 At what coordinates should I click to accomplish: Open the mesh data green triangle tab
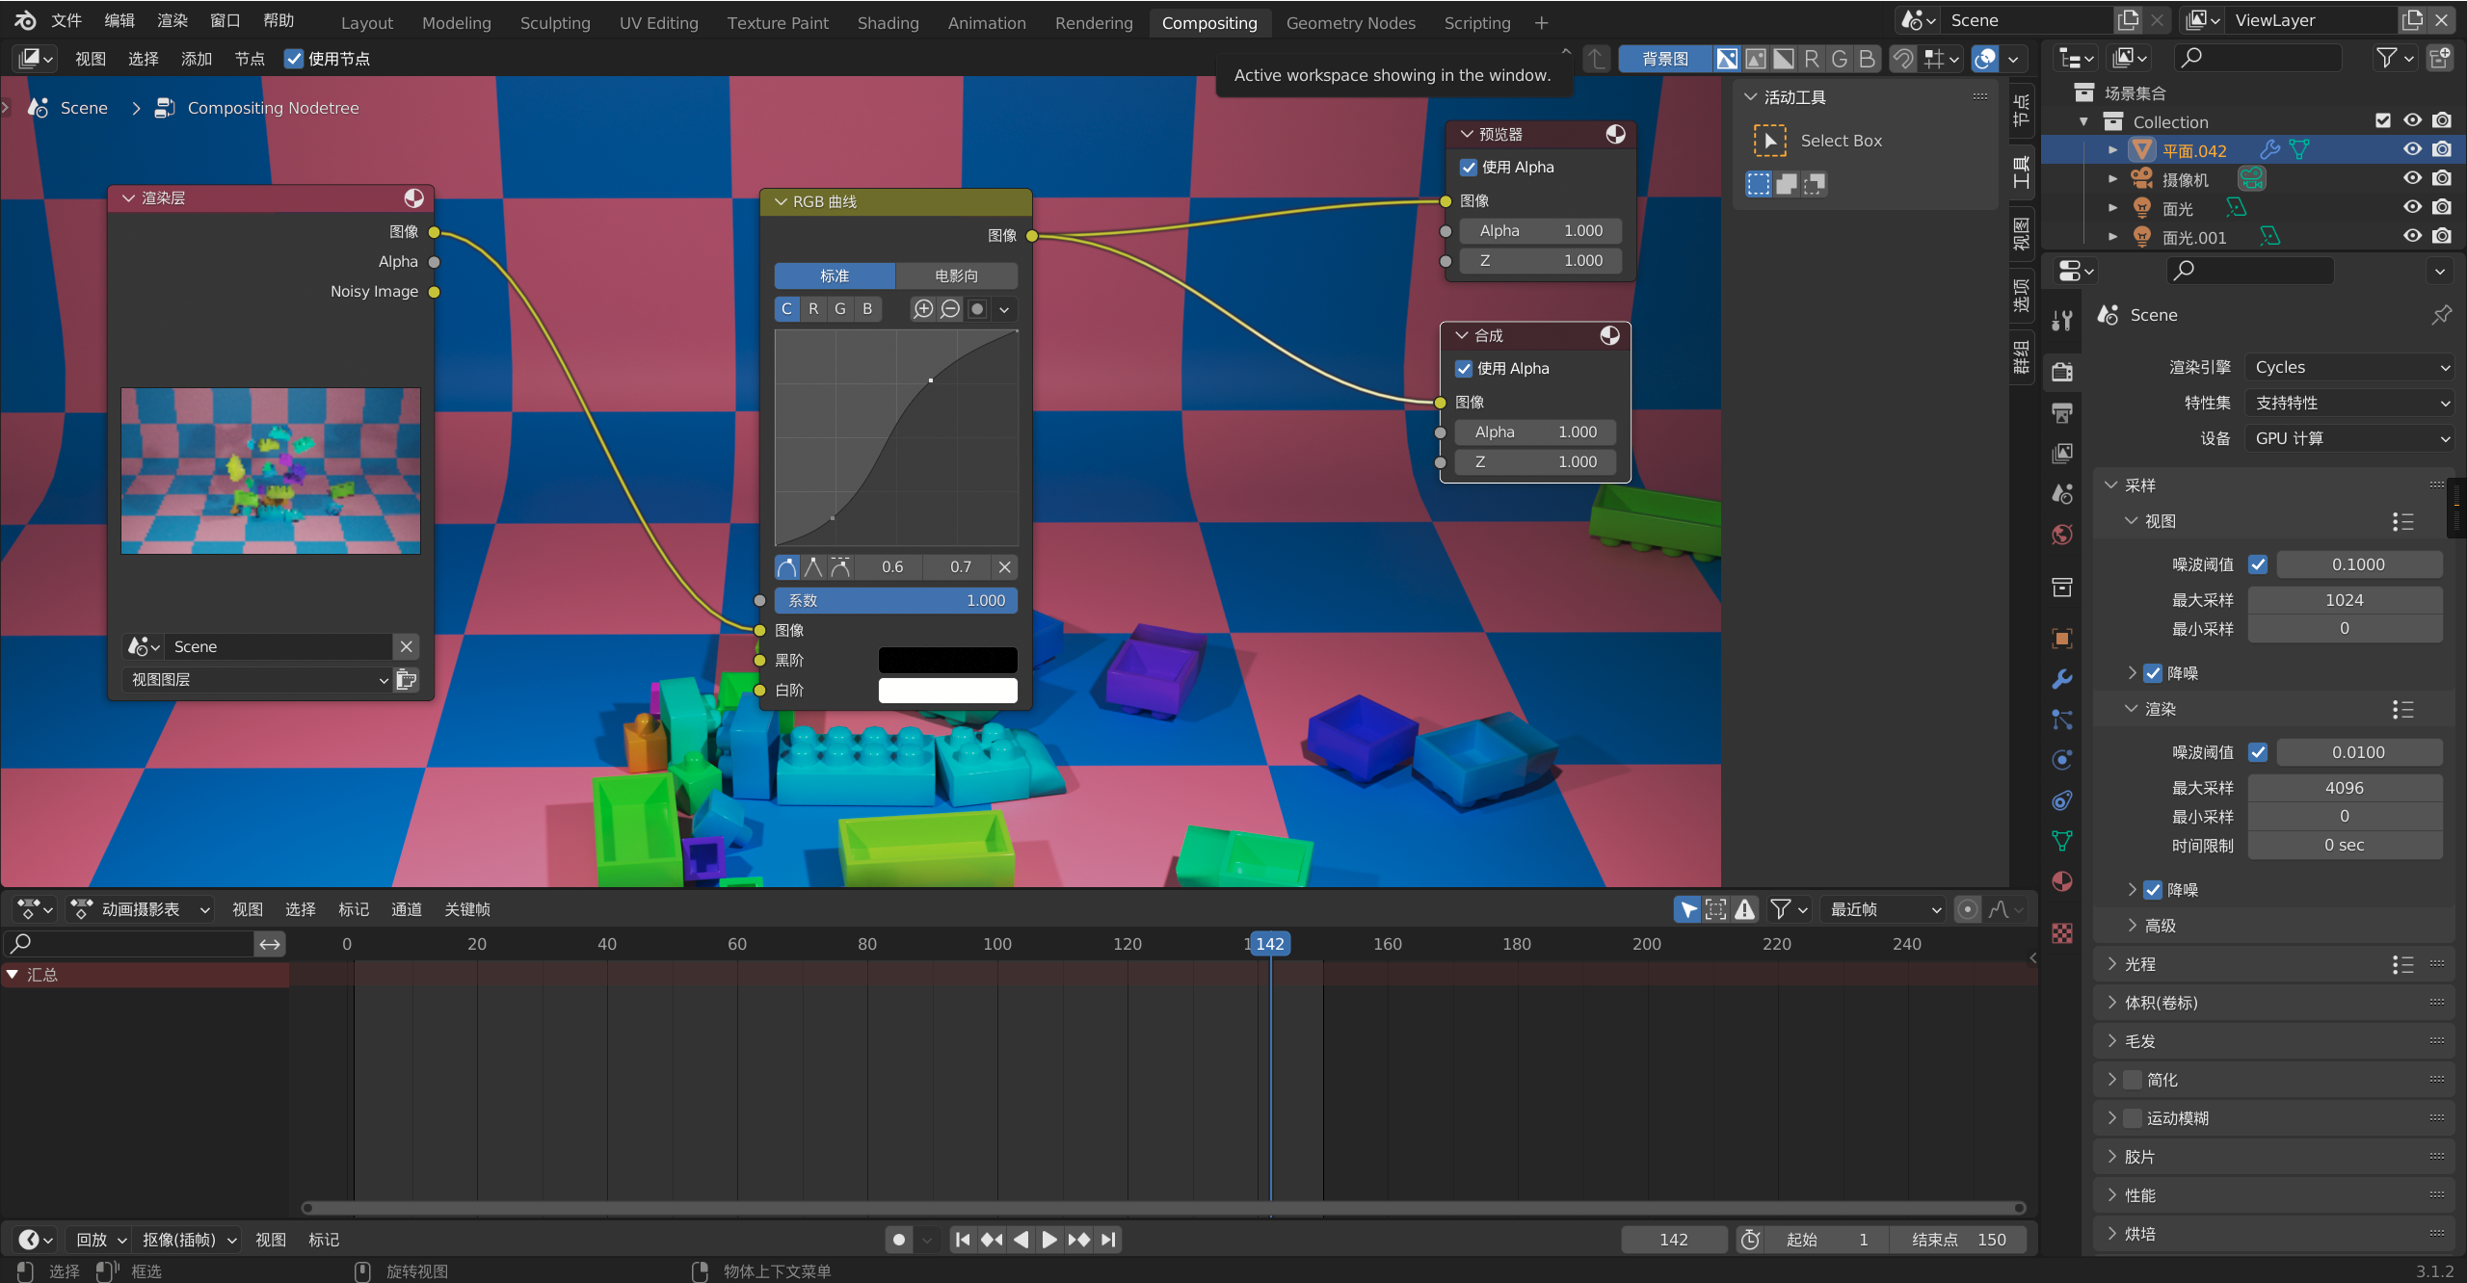pyautogui.click(x=2062, y=841)
